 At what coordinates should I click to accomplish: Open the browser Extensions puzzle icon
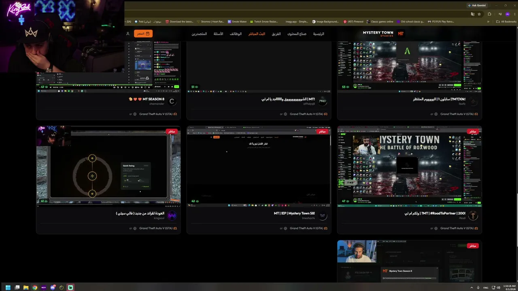point(489,14)
